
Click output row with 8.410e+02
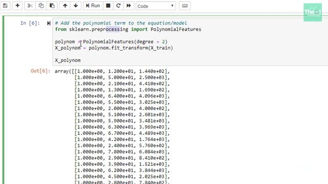click(122, 158)
